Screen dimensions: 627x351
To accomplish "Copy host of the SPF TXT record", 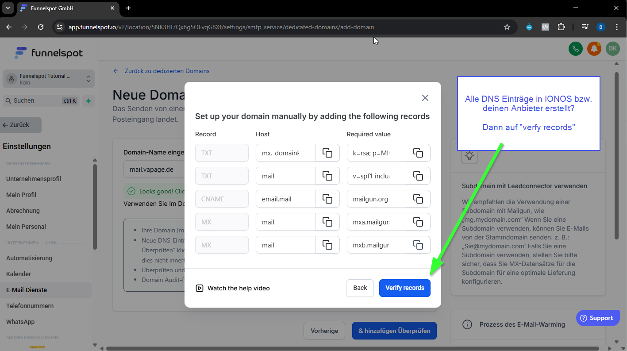I will pyautogui.click(x=327, y=176).
